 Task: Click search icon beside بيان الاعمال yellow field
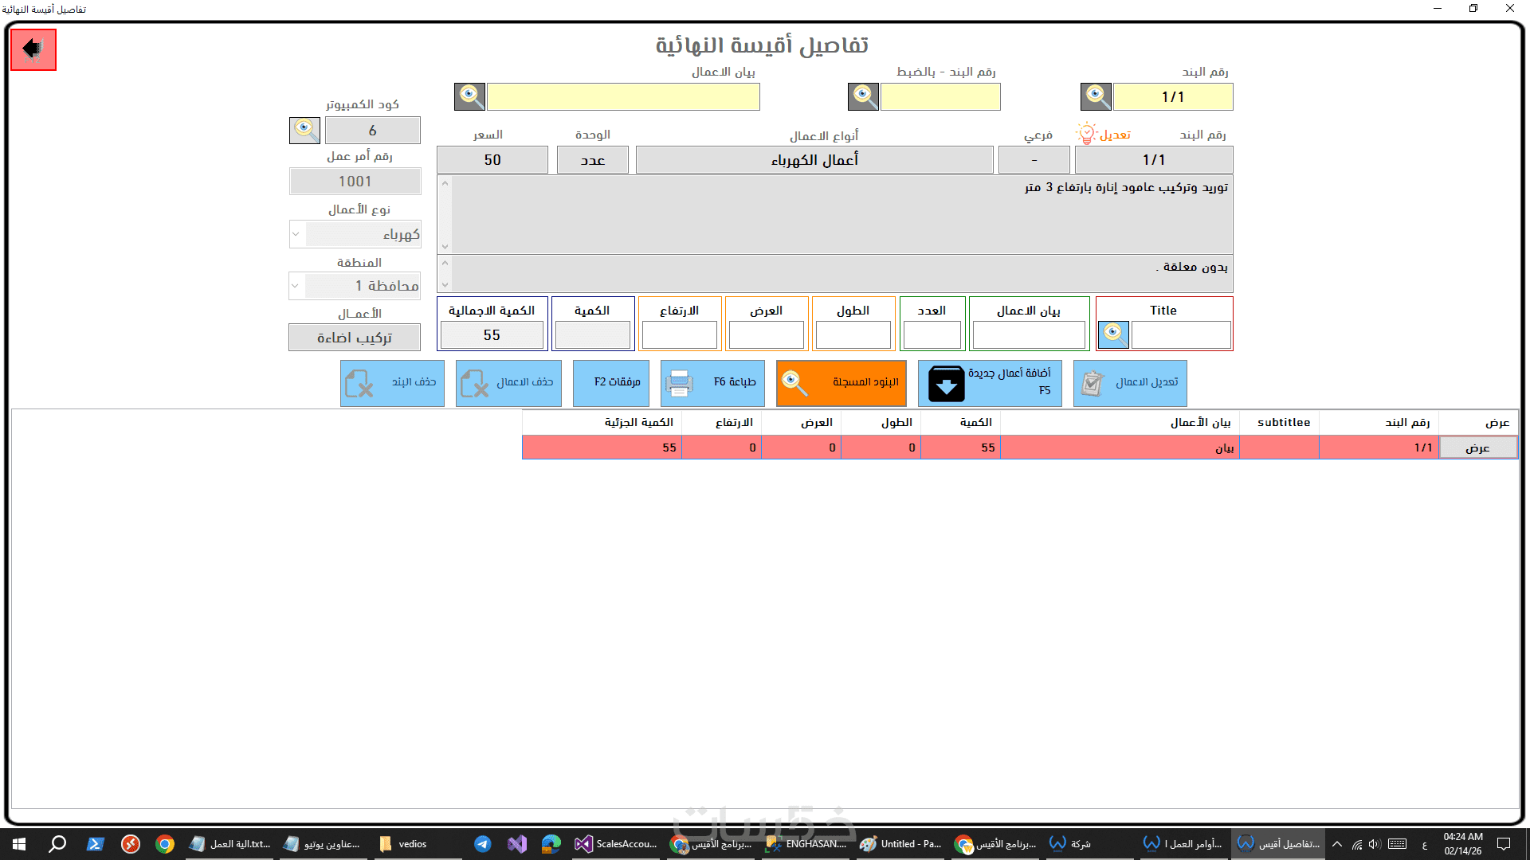click(469, 96)
